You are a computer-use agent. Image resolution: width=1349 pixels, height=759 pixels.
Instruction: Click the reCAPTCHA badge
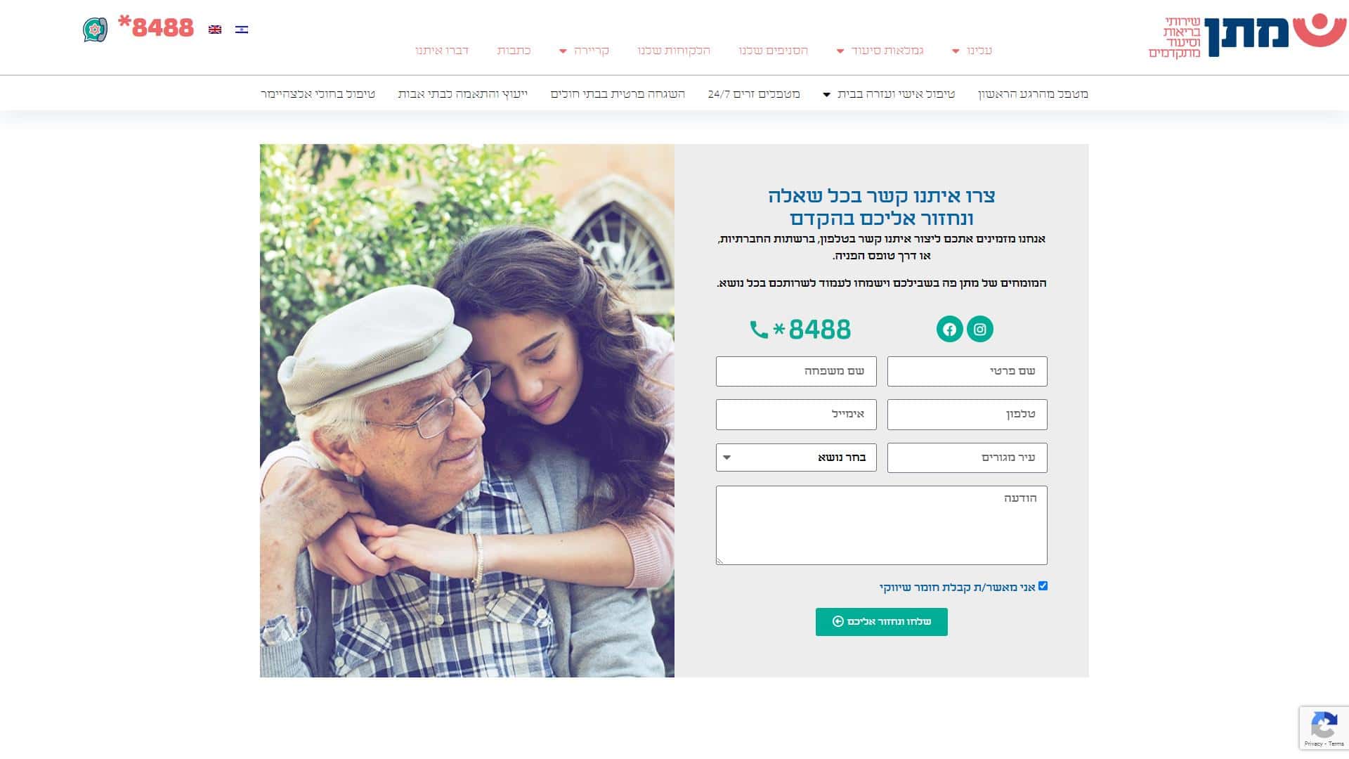[1324, 728]
